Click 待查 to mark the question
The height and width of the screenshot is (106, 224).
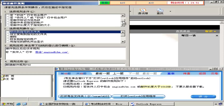(x=187, y=73)
